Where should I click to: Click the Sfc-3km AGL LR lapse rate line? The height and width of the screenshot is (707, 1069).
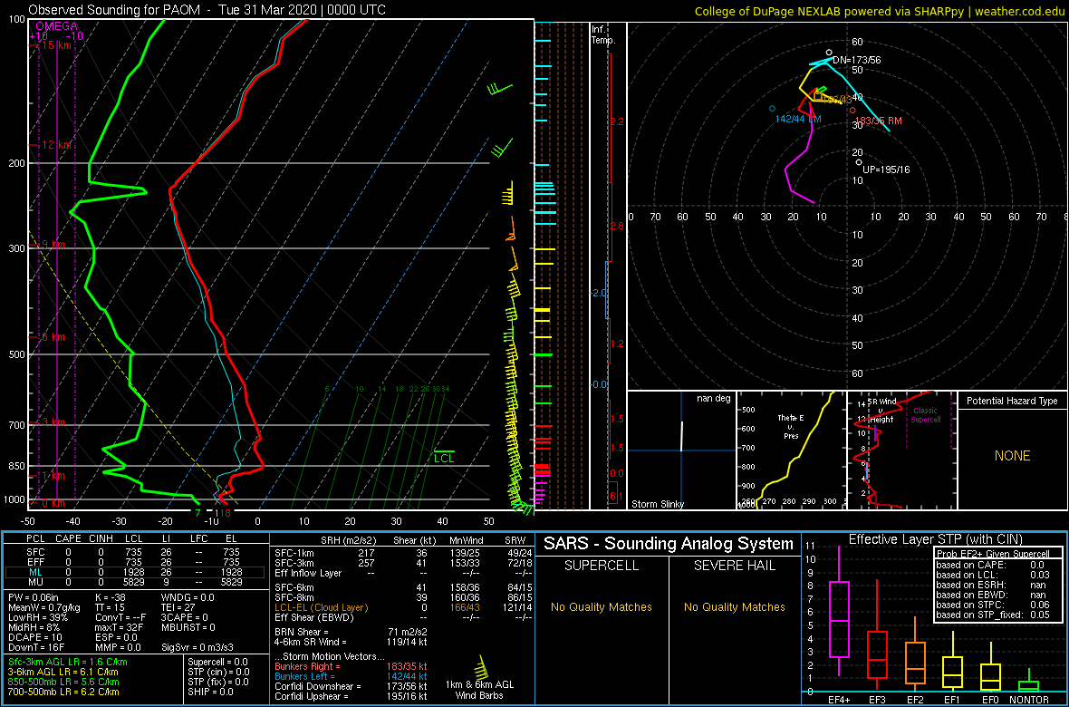68,662
